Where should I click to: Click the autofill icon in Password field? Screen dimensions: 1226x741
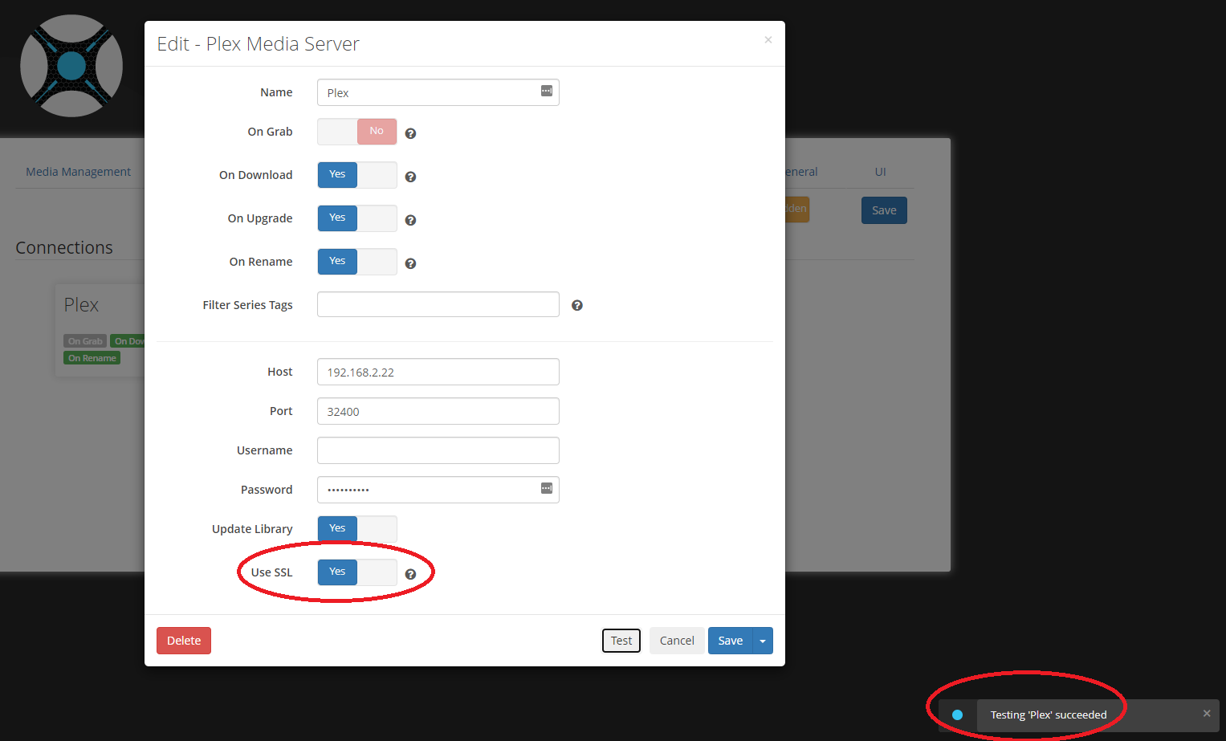click(x=547, y=488)
